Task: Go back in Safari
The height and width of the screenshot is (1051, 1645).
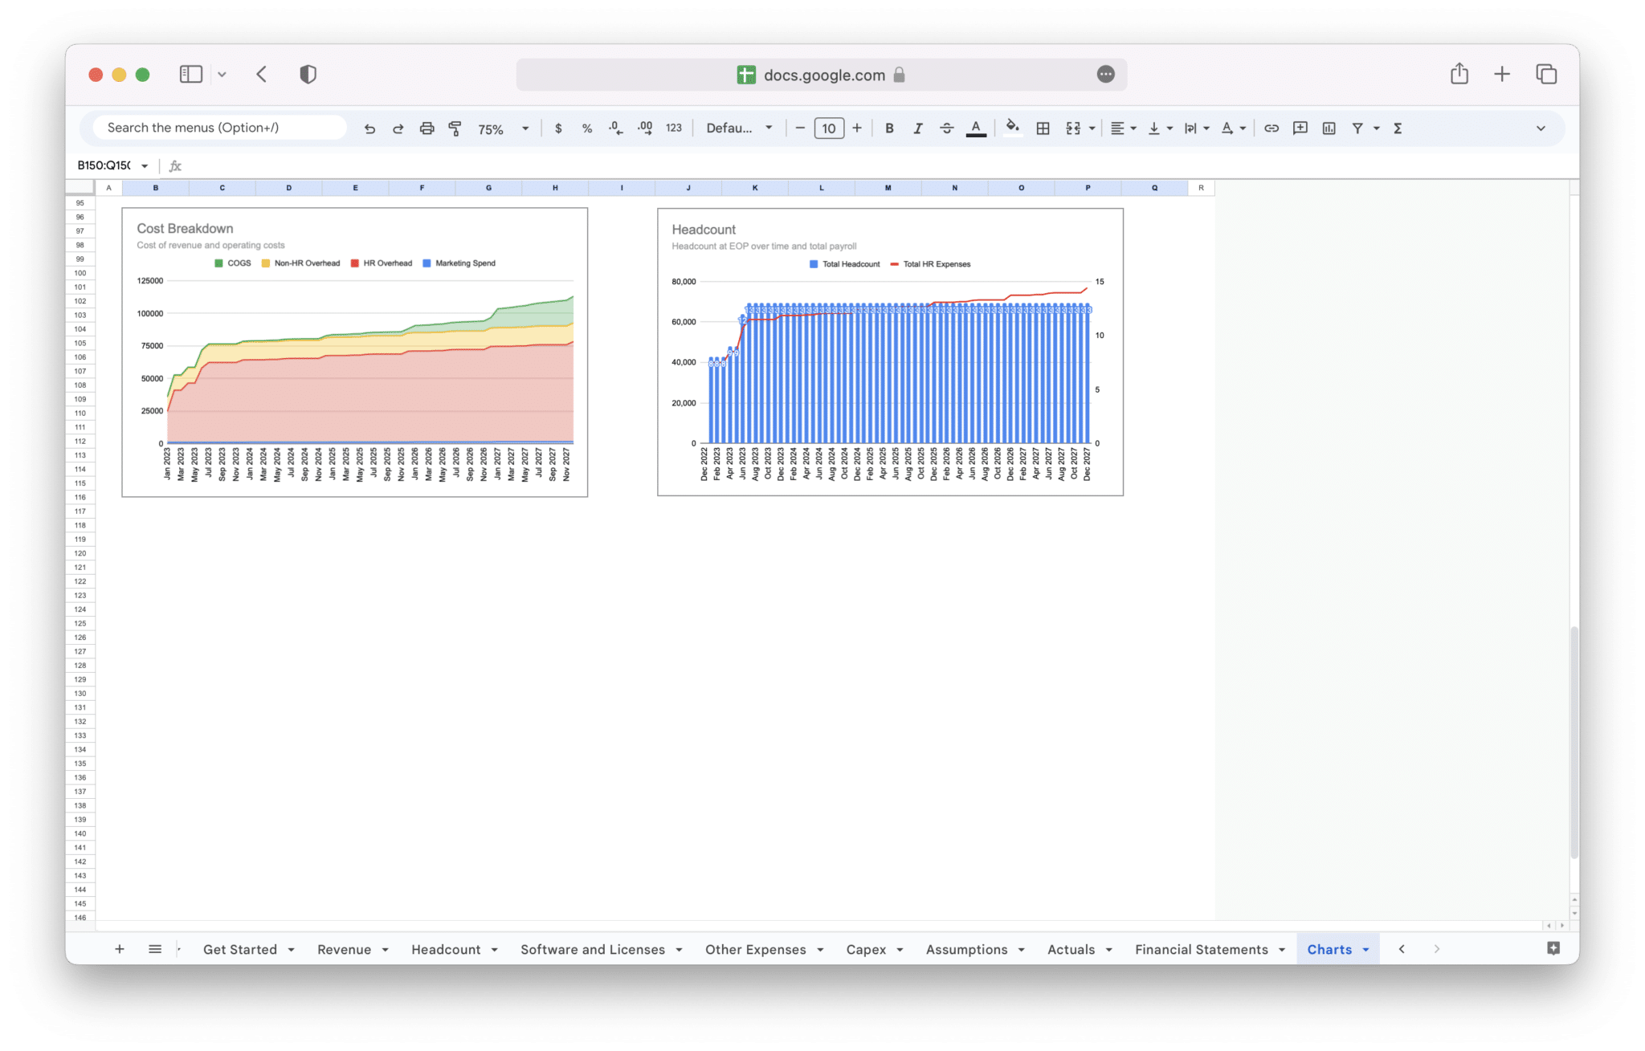Action: [262, 75]
